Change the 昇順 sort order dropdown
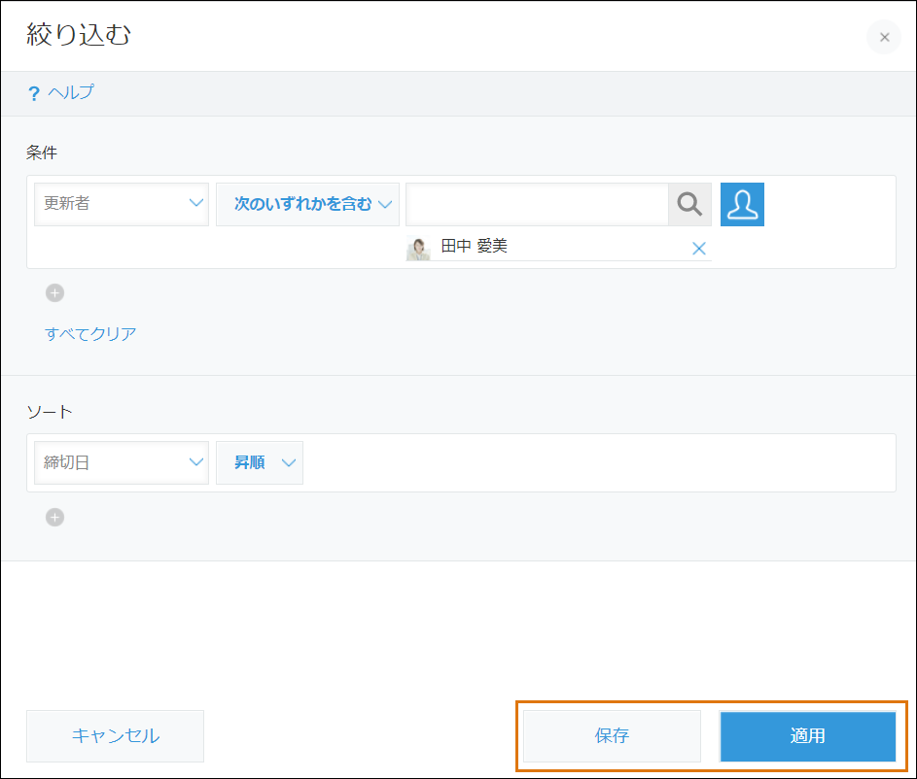Screen dimensions: 917x779 coord(260,462)
